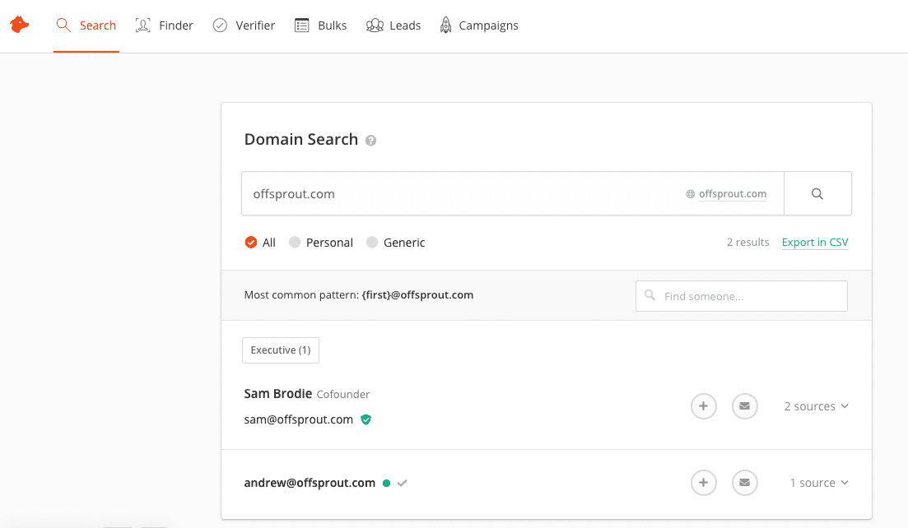Click the Domain Search help question icon

point(371,141)
